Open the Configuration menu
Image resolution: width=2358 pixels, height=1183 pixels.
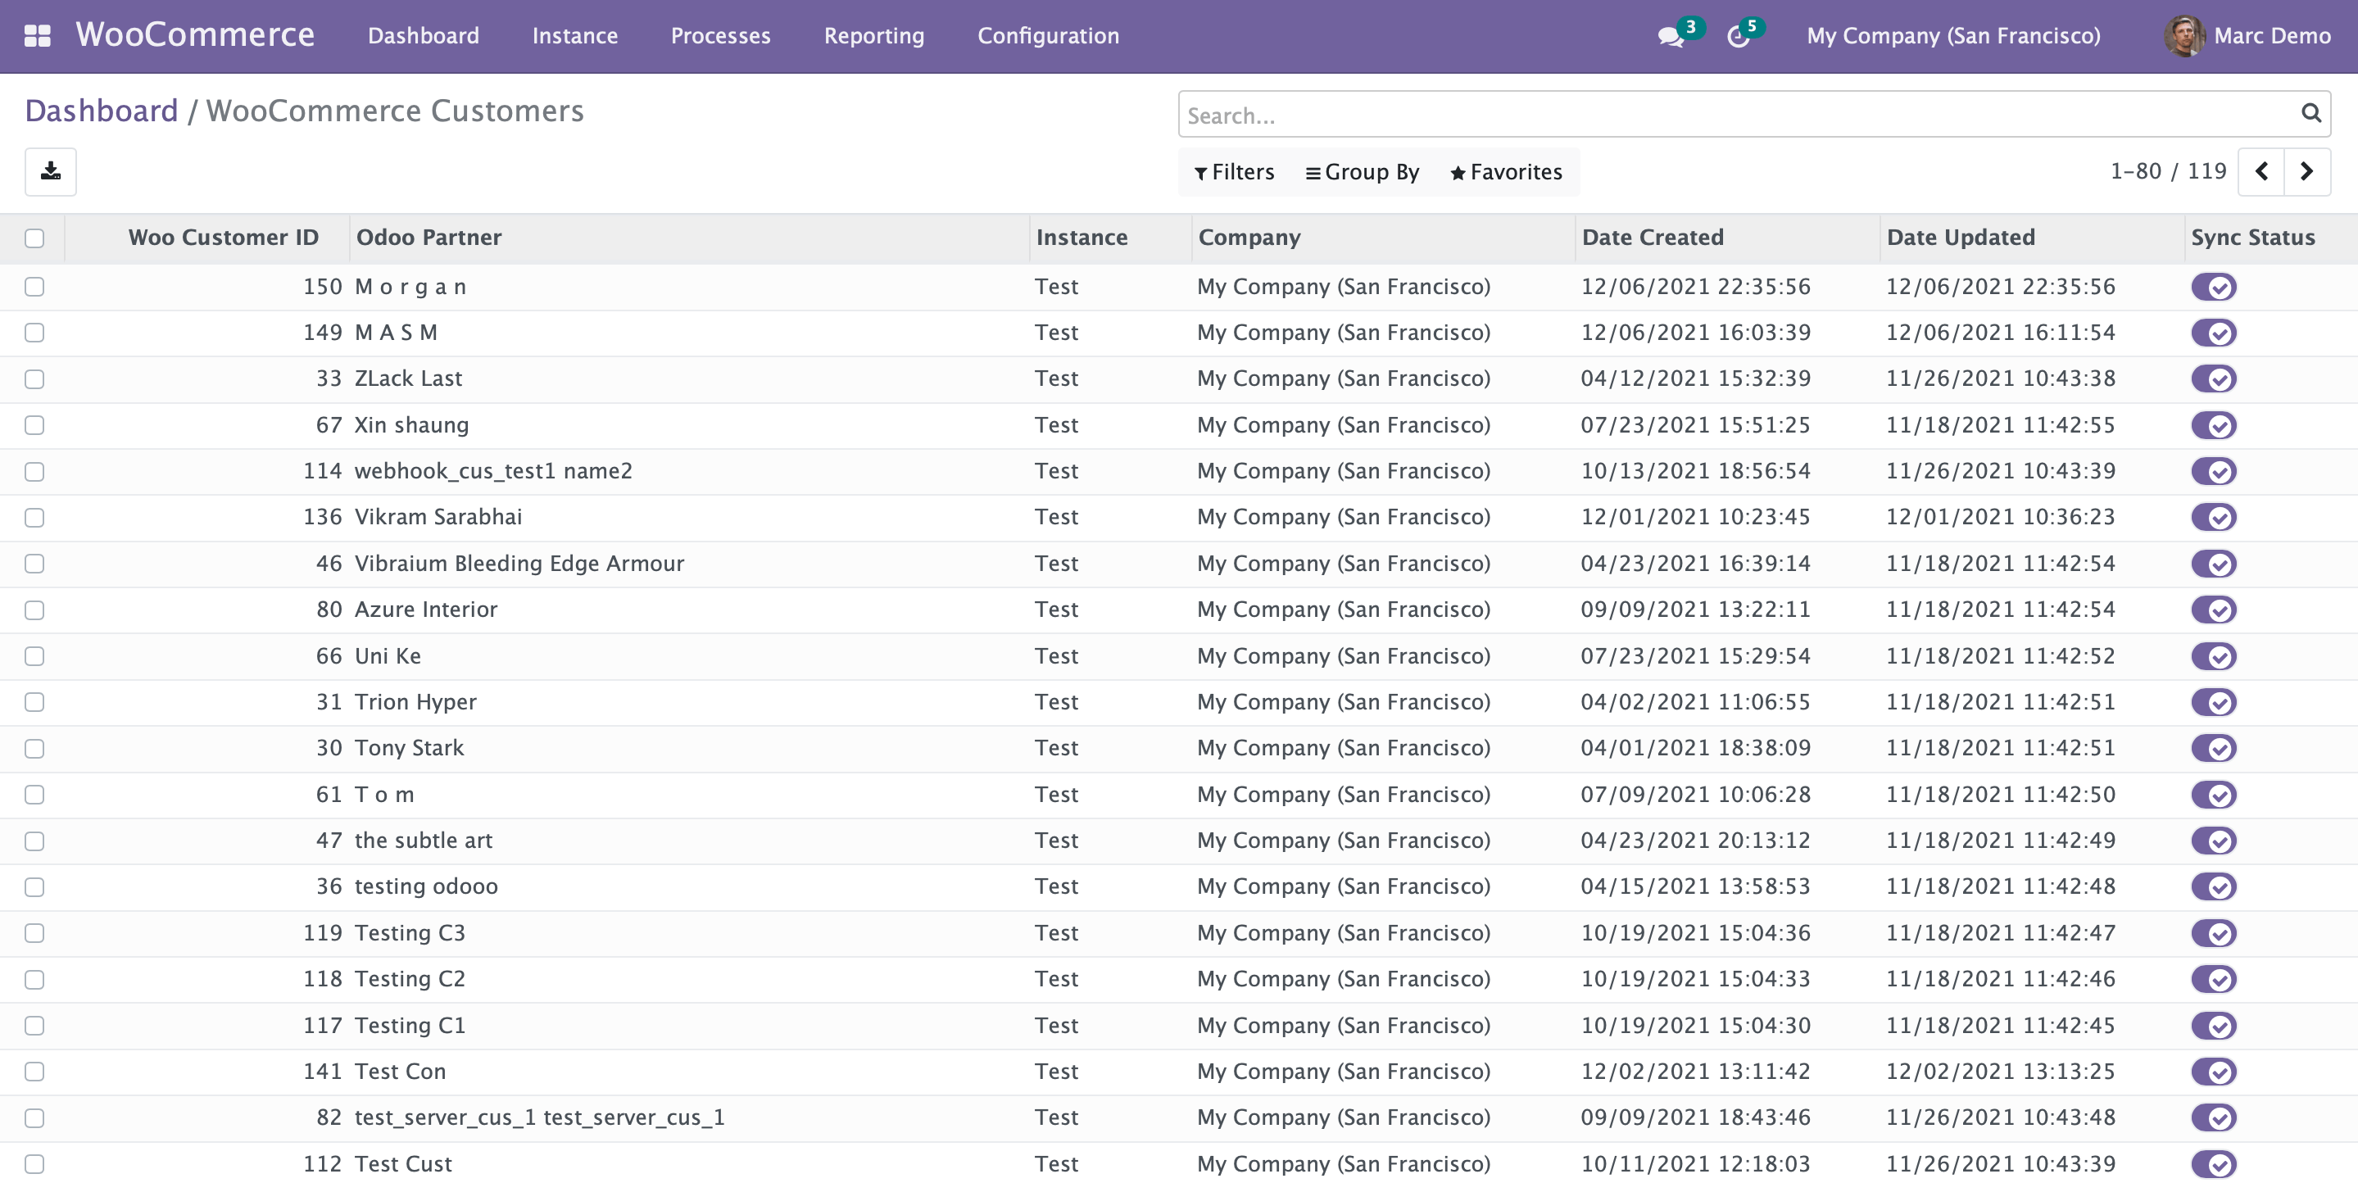tap(1048, 36)
